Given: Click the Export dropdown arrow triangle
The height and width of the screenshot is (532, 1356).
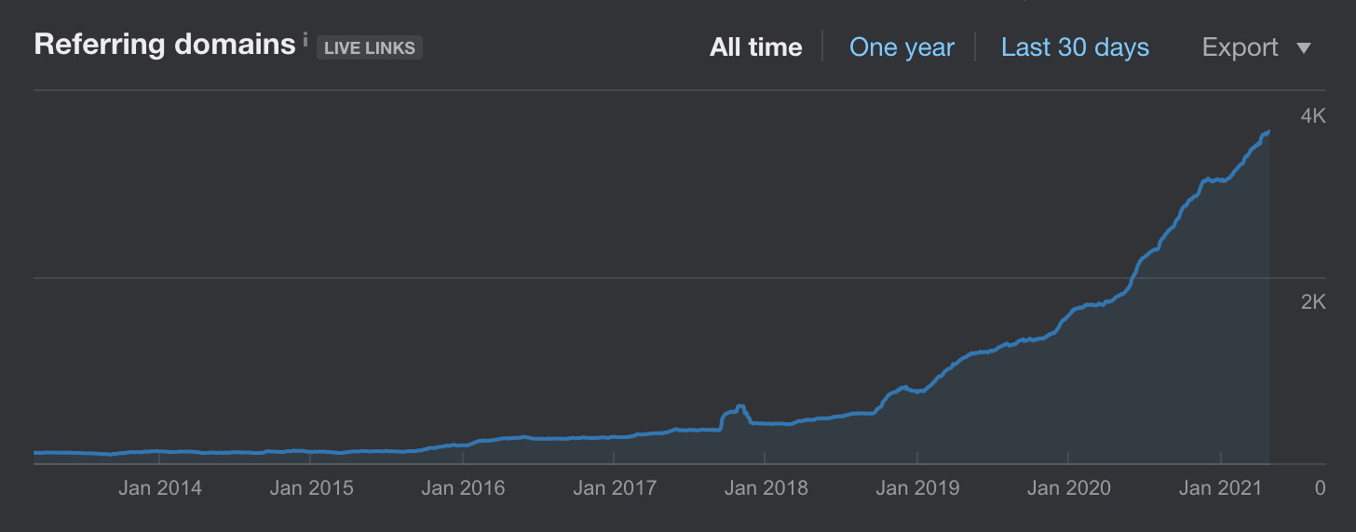Looking at the screenshot, I should pos(1304,48).
